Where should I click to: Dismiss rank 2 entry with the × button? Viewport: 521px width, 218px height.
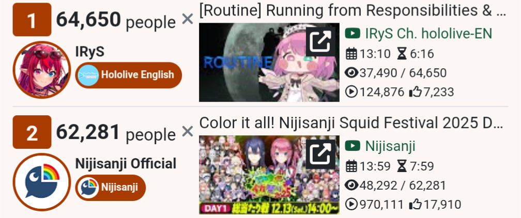click(x=188, y=132)
